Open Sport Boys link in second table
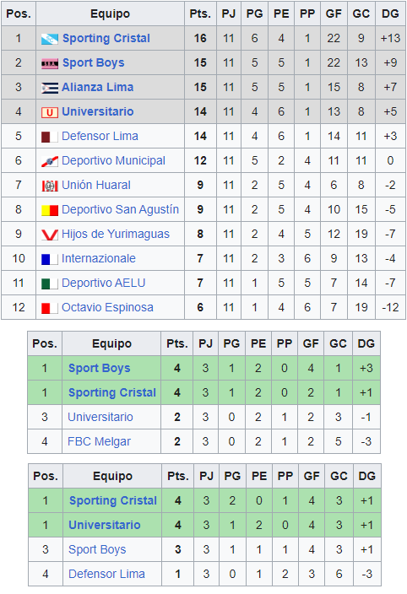This screenshot has height=594, width=407. pyautogui.click(x=100, y=368)
